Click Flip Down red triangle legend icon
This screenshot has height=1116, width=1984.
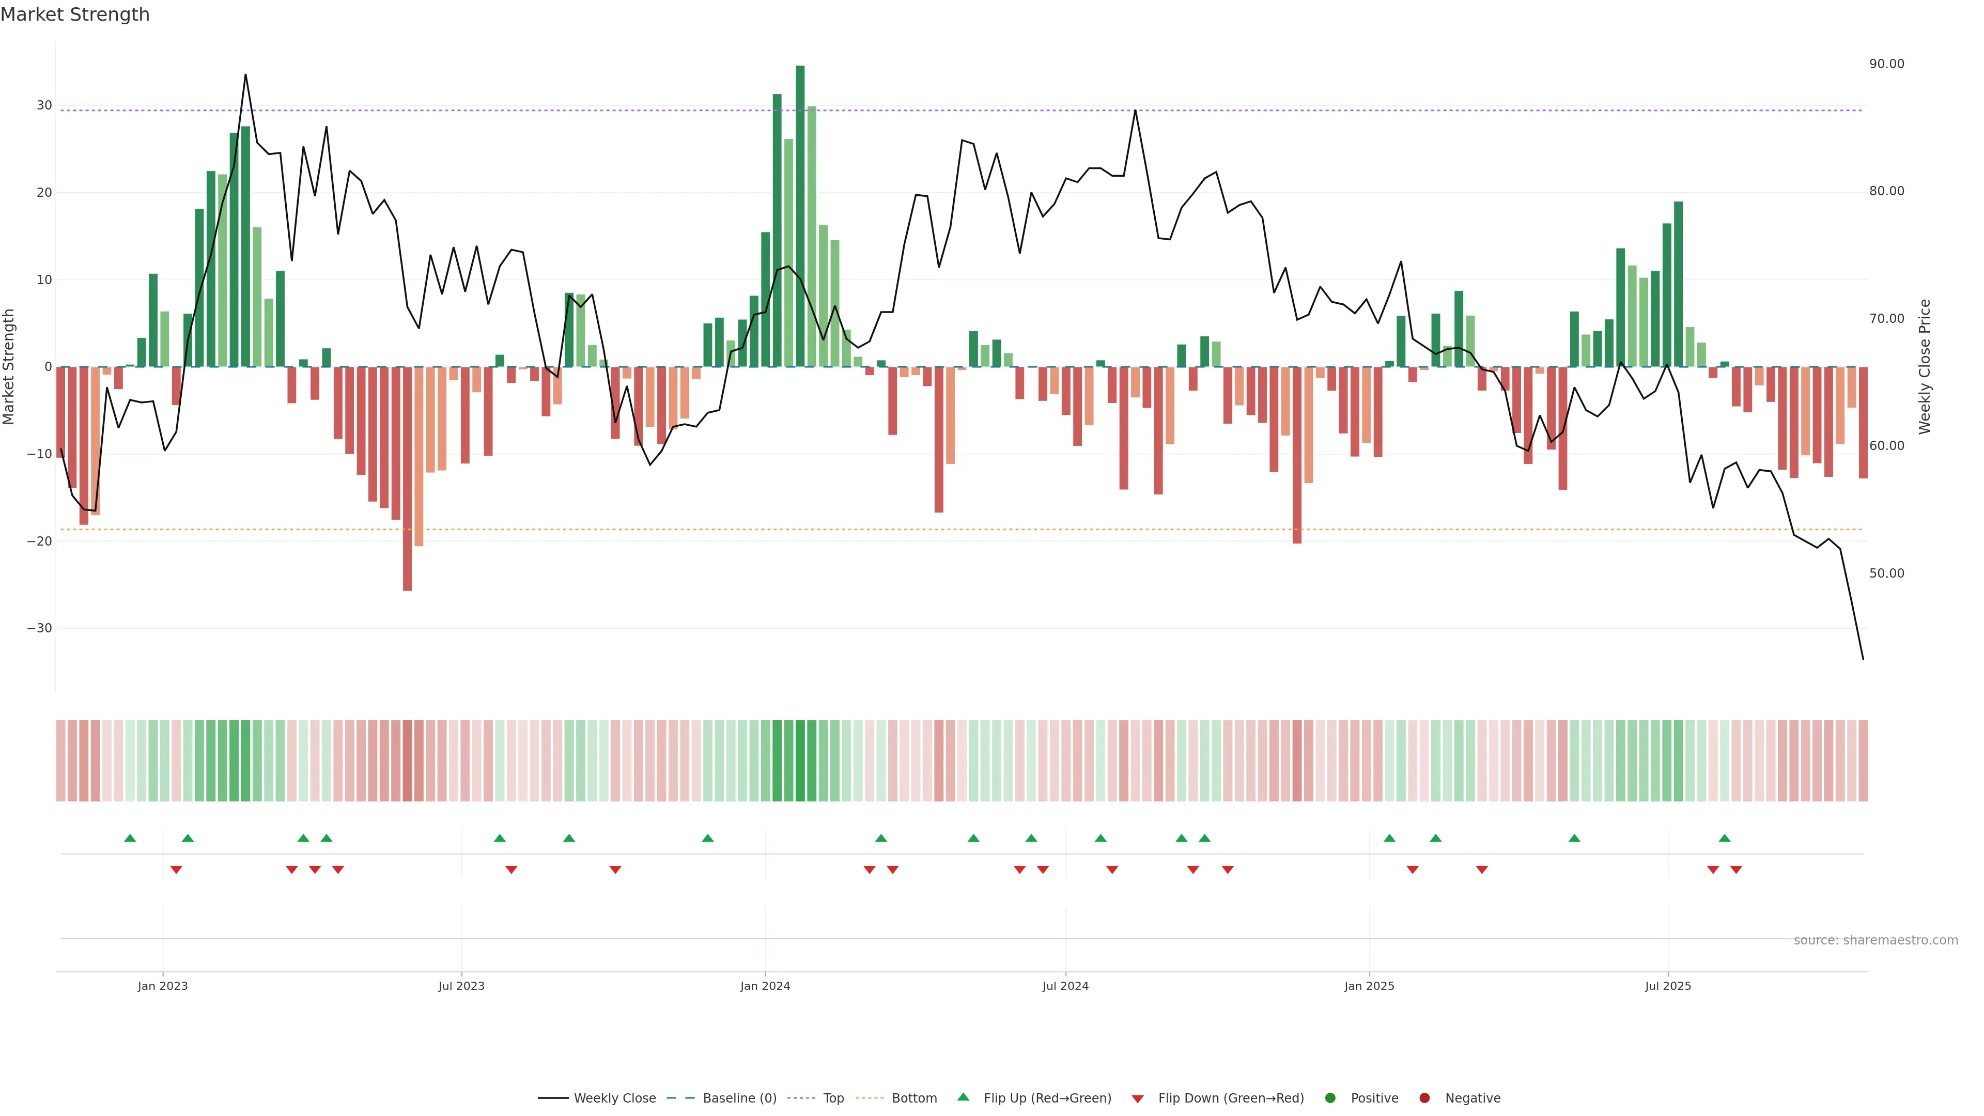pos(1138,1099)
